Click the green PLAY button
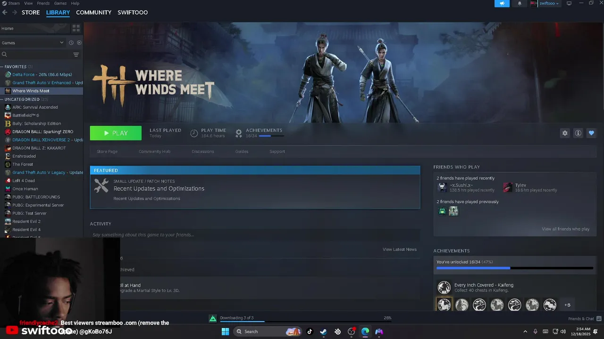The width and height of the screenshot is (604, 339). point(116,133)
